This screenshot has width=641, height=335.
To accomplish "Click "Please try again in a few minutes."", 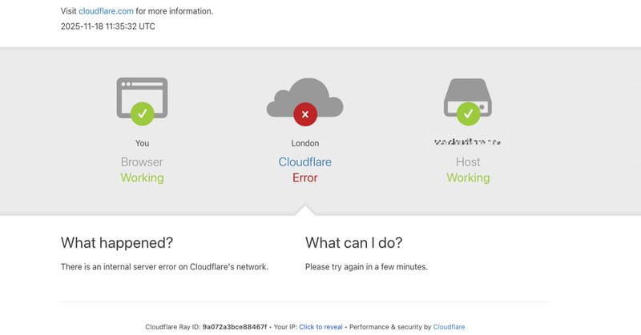I will [366, 267].
